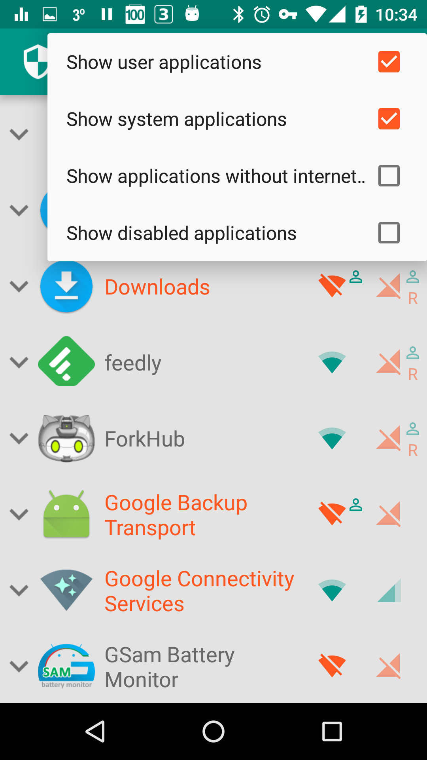Viewport: 427px width, 760px height.
Task: Tap Android home navigation button
Action: 213,731
